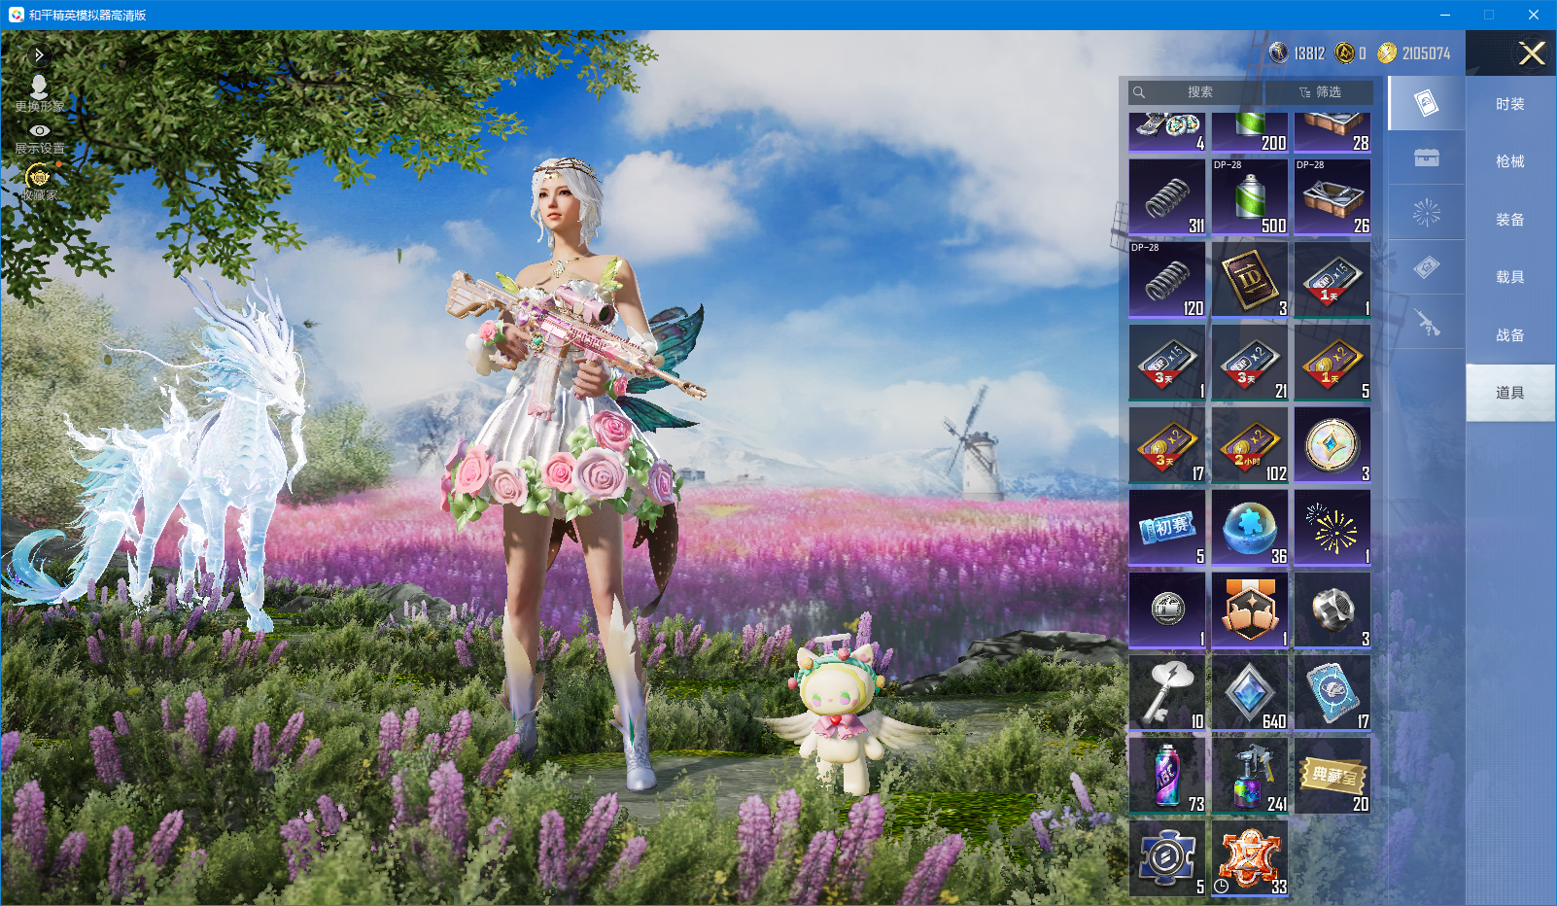This screenshot has width=1557, height=906.
Task: Expand the arrow chevron above 更换形象
Action: 39,55
